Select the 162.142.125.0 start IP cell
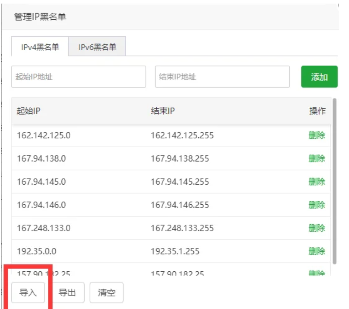Viewport: 349px width, 309px height. [x=44, y=136]
